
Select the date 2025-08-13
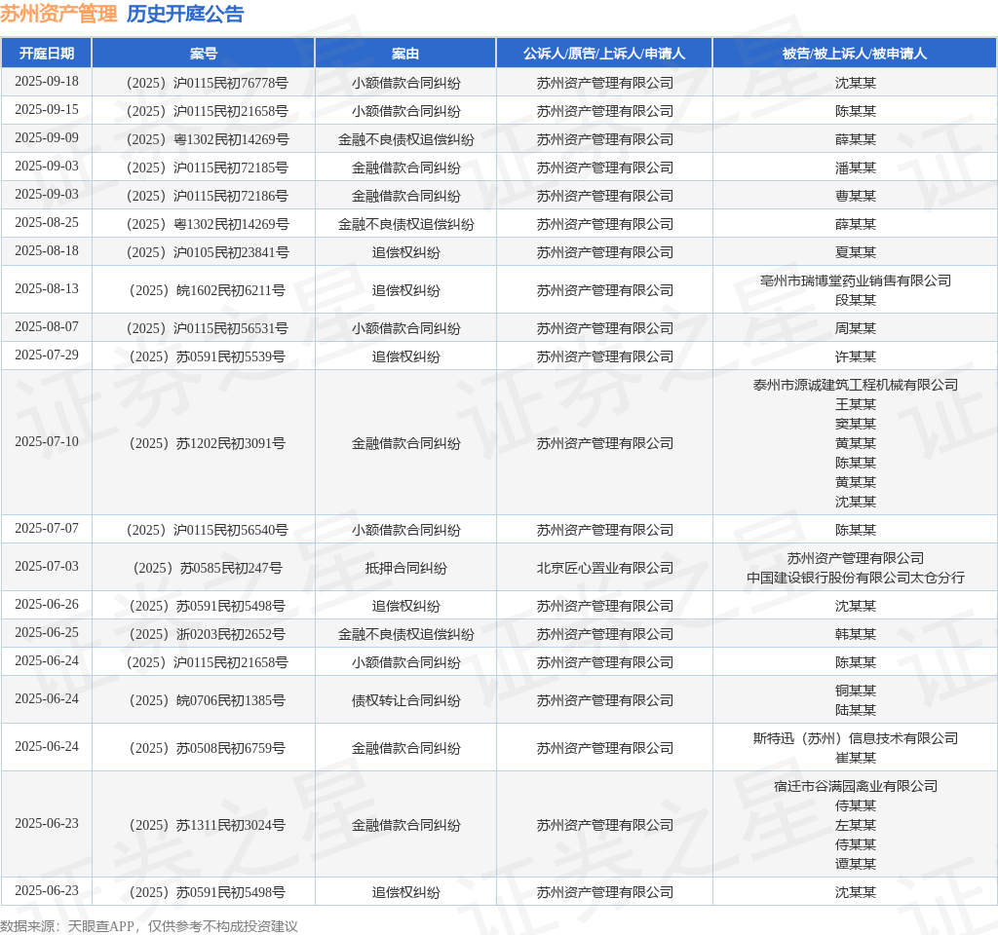pos(47,288)
